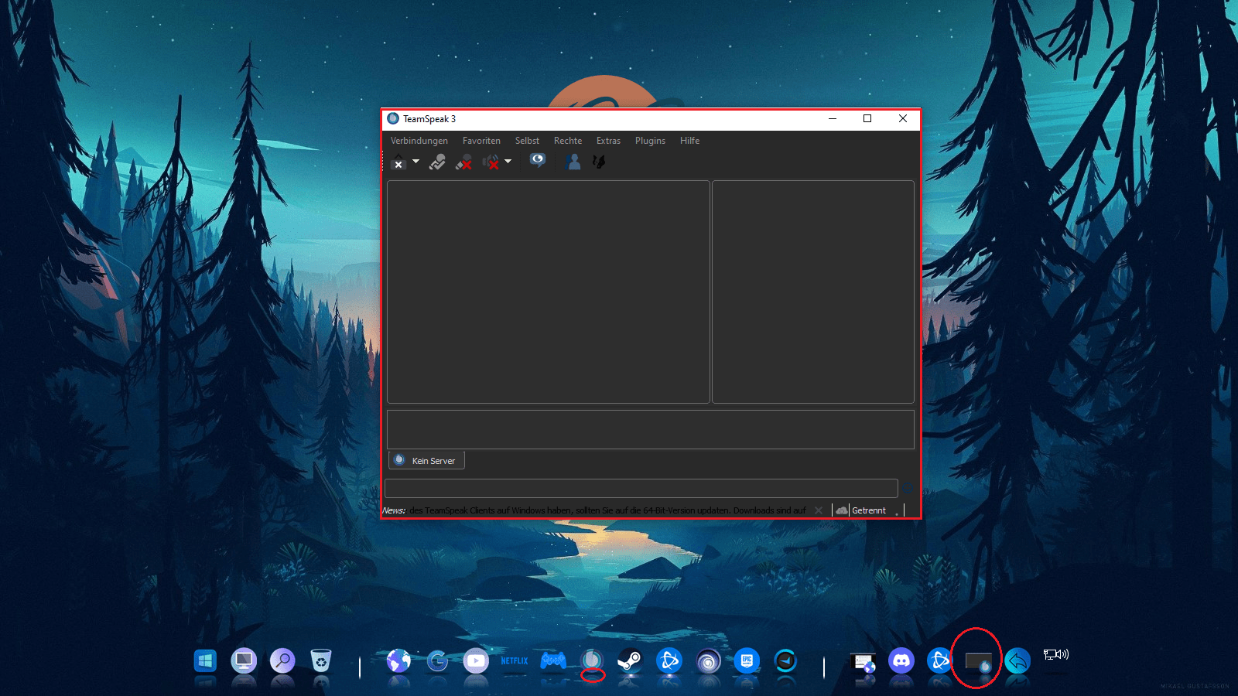Toggle channel subscription eye icon
Image resolution: width=1238 pixels, height=696 pixels.
pyautogui.click(x=538, y=161)
